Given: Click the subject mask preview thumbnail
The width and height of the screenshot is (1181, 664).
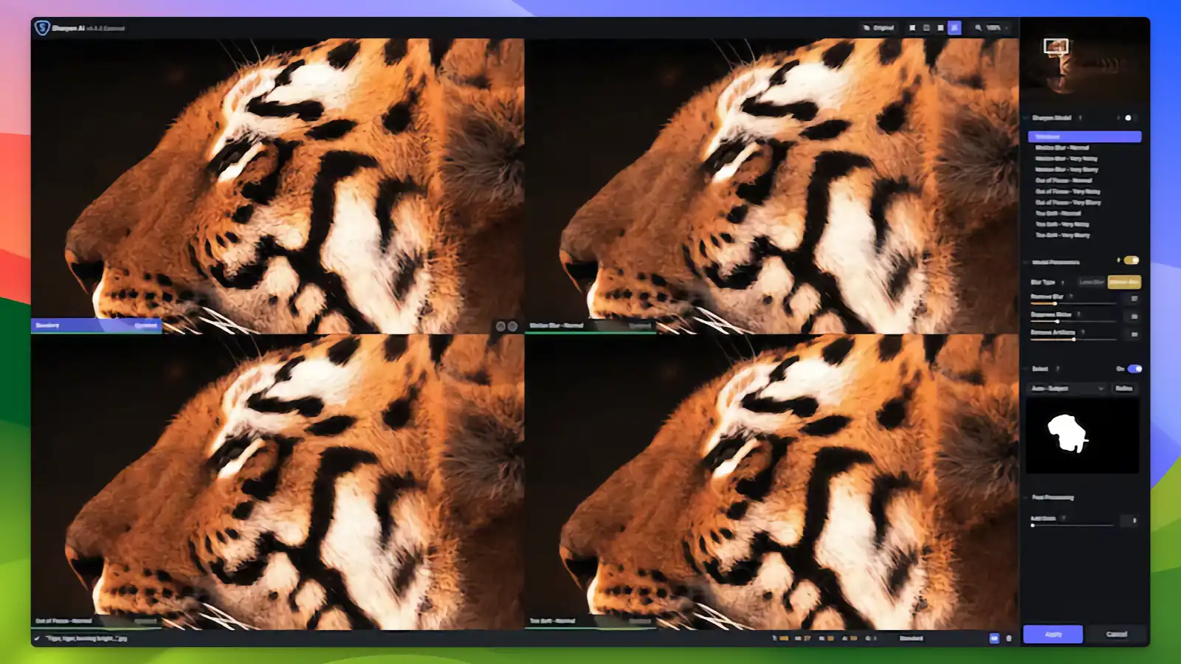Looking at the screenshot, I should [x=1082, y=435].
